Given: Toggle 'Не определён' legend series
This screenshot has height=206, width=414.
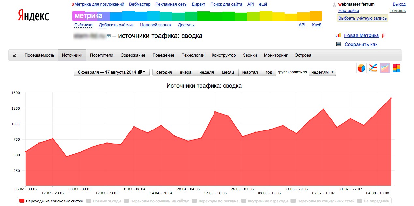Looking at the screenshot, I should point(373,201).
